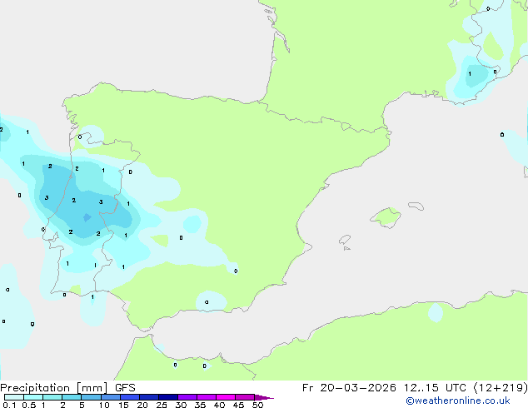Image resolution: width=528 pixels, height=408 pixels.
Task: Click legend tick label '25'
Action: tap(162, 405)
